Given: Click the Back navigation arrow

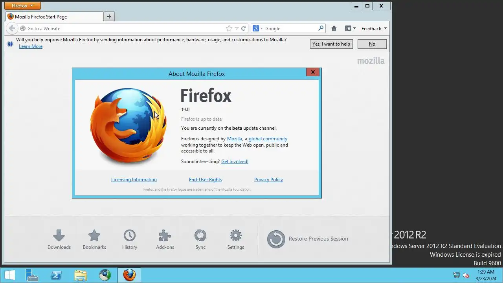Looking at the screenshot, I should [12, 28].
